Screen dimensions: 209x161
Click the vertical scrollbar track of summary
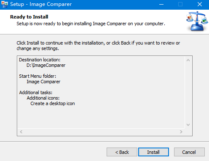pyautogui.click(x=188, y=92)
